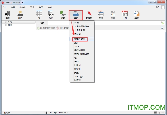Switch to list view icon in status bar
The image size is (167, 115).
(x=159, y=113)
